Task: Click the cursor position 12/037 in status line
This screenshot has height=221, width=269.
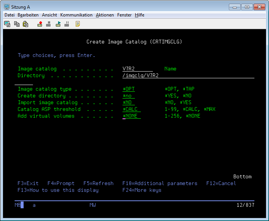Action: click(245, 205)
